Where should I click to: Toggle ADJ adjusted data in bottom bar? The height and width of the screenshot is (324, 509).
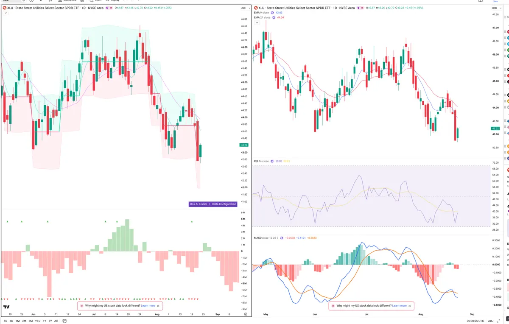click(491, 321)
